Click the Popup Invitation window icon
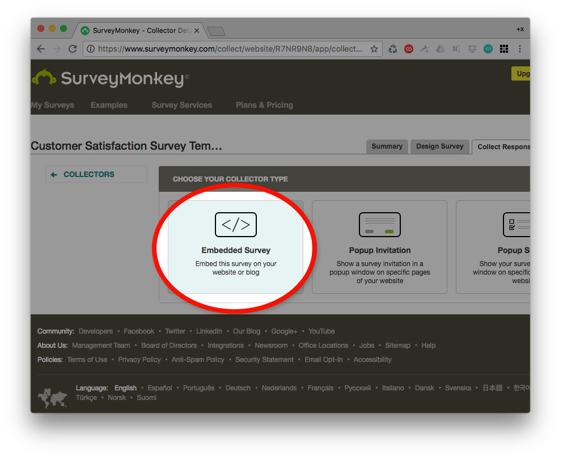 pyautogui.click(x=380, y=225)
